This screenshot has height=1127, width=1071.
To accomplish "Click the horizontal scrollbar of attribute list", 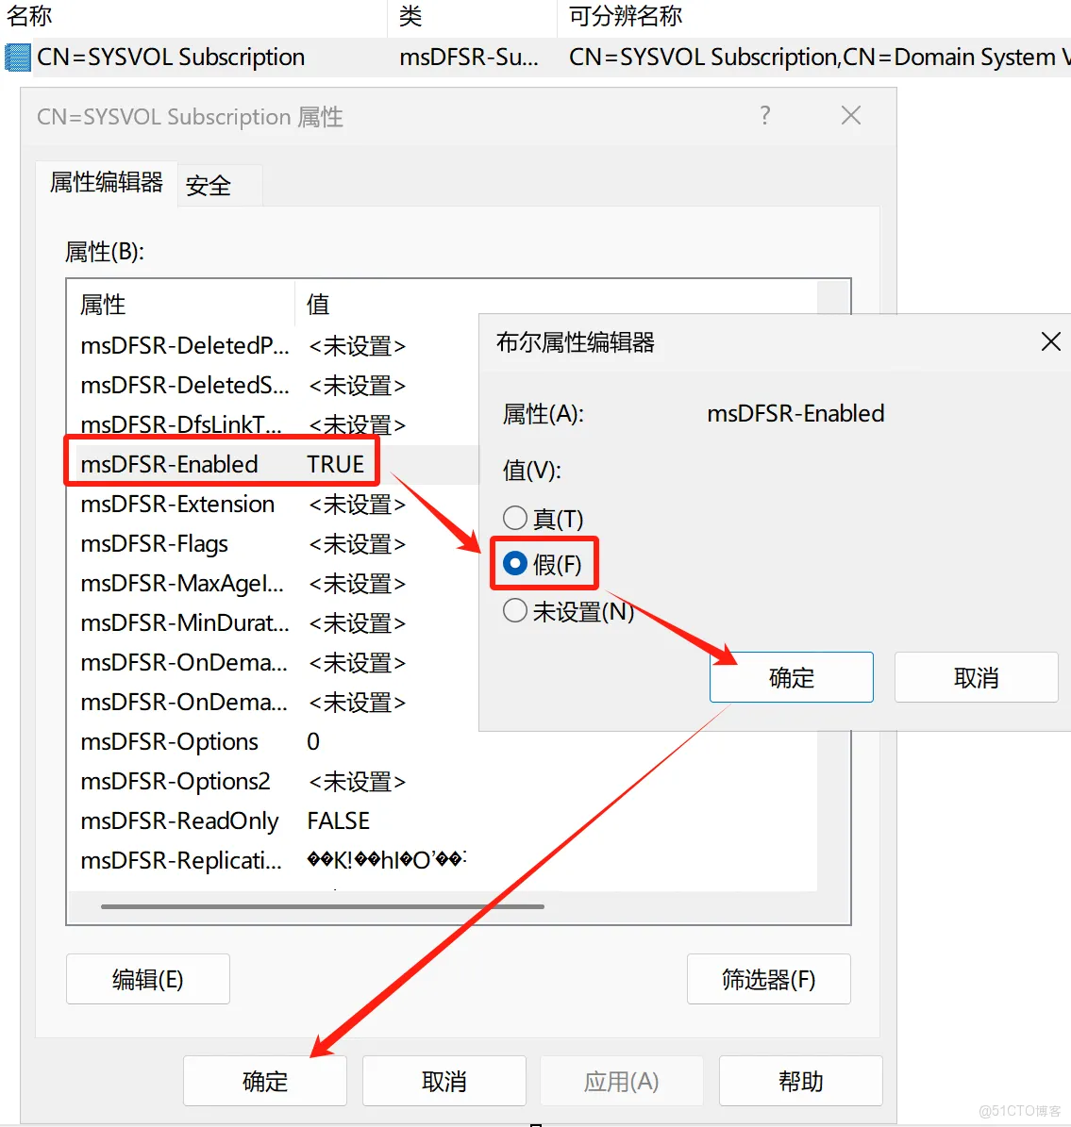I will point(322,906).
